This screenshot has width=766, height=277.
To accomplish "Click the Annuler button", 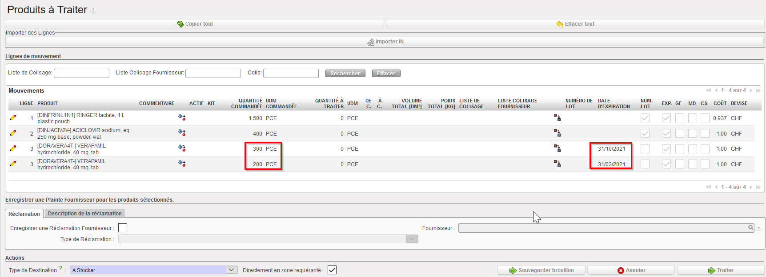I will (x=631, y=270).
